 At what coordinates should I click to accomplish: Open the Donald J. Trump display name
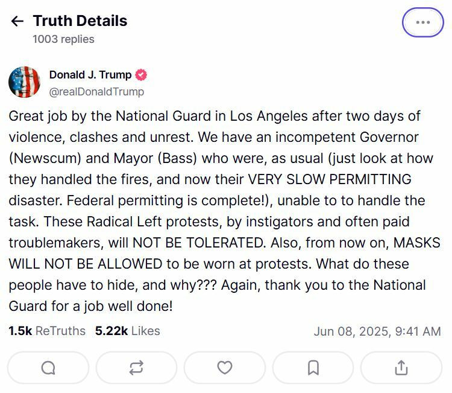[x=90, y=75]
